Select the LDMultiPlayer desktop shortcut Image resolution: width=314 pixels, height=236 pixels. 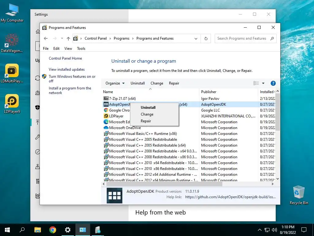point(12,73)
